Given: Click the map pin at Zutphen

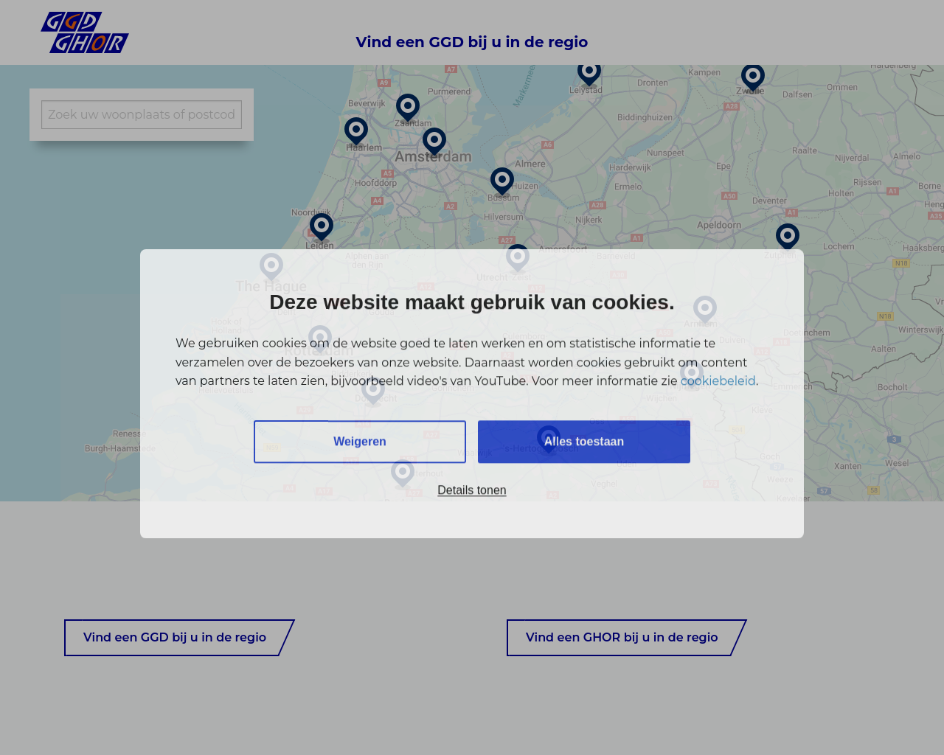Looking at the screenshot, I should (788, 237).
